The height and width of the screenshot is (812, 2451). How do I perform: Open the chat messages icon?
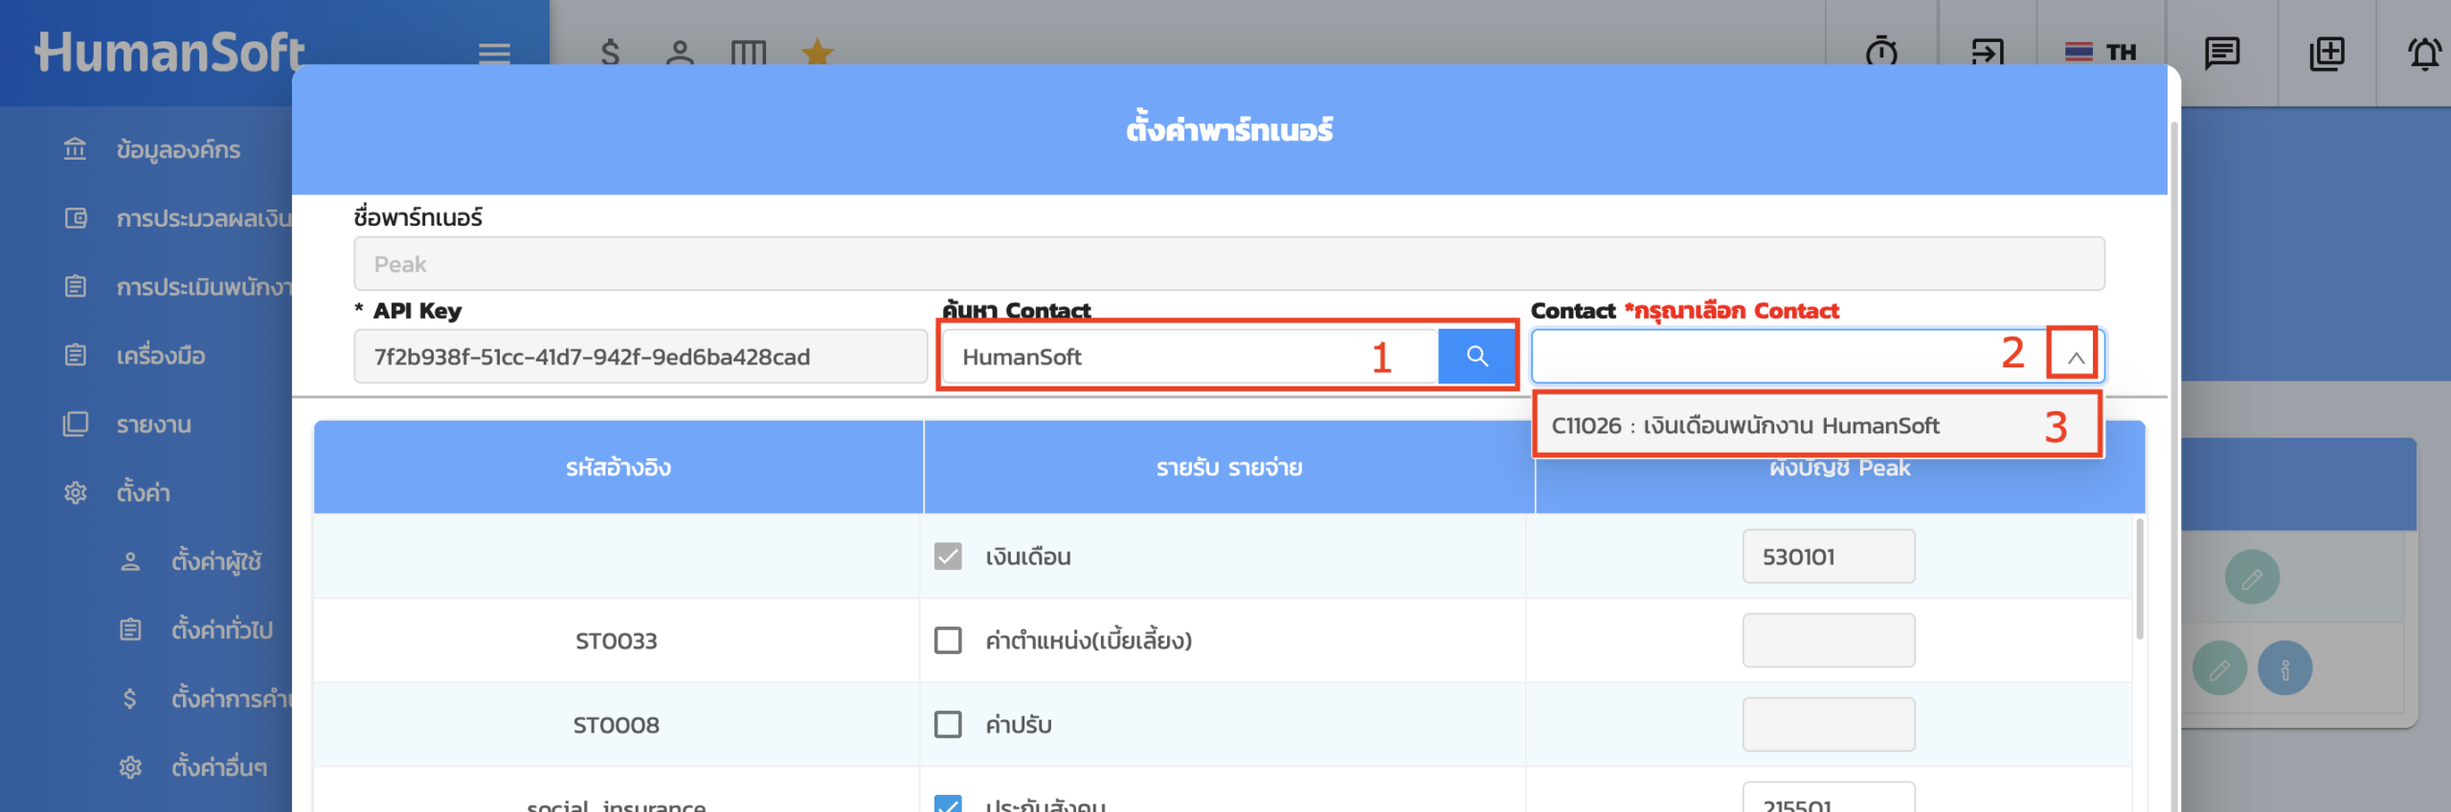(x=2221, y=53)
